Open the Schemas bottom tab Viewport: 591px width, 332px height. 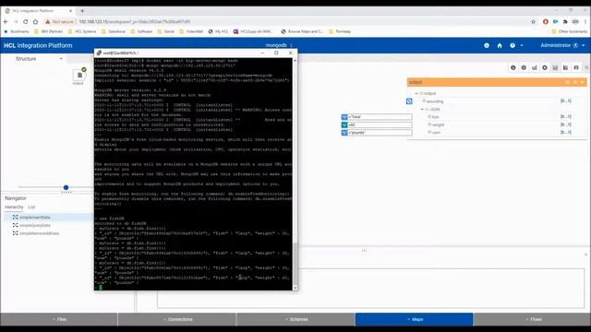coord(295,319)
